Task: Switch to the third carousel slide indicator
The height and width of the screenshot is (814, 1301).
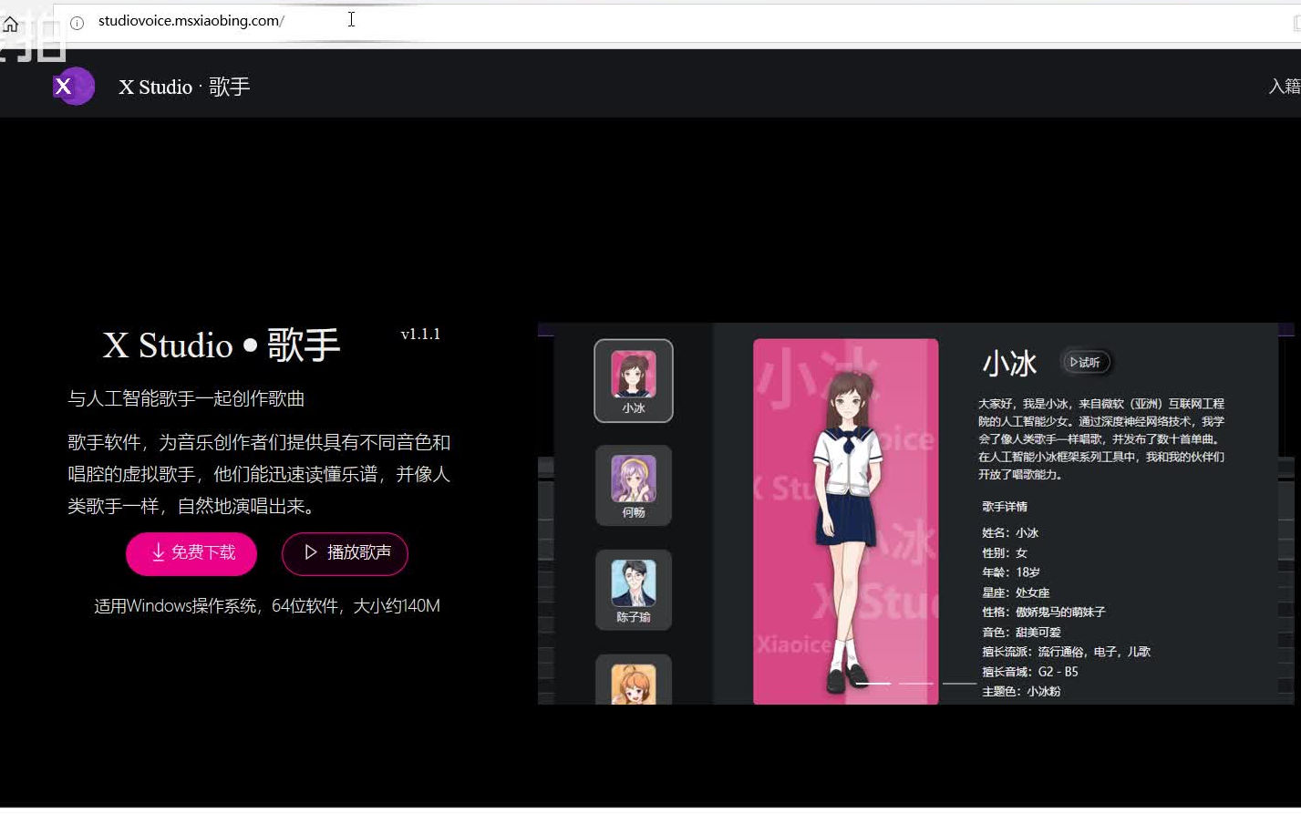Action: coord(959,683)
